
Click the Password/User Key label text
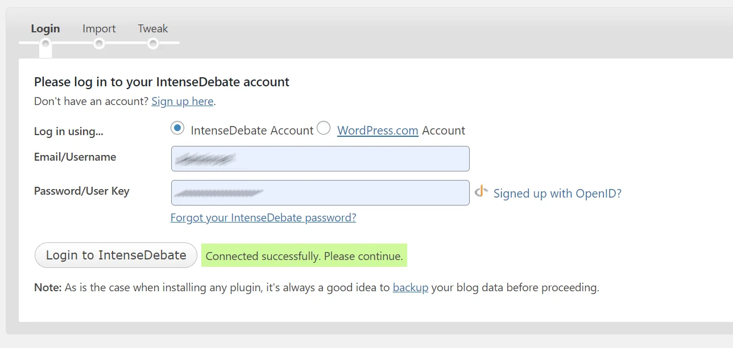point(82,191)
